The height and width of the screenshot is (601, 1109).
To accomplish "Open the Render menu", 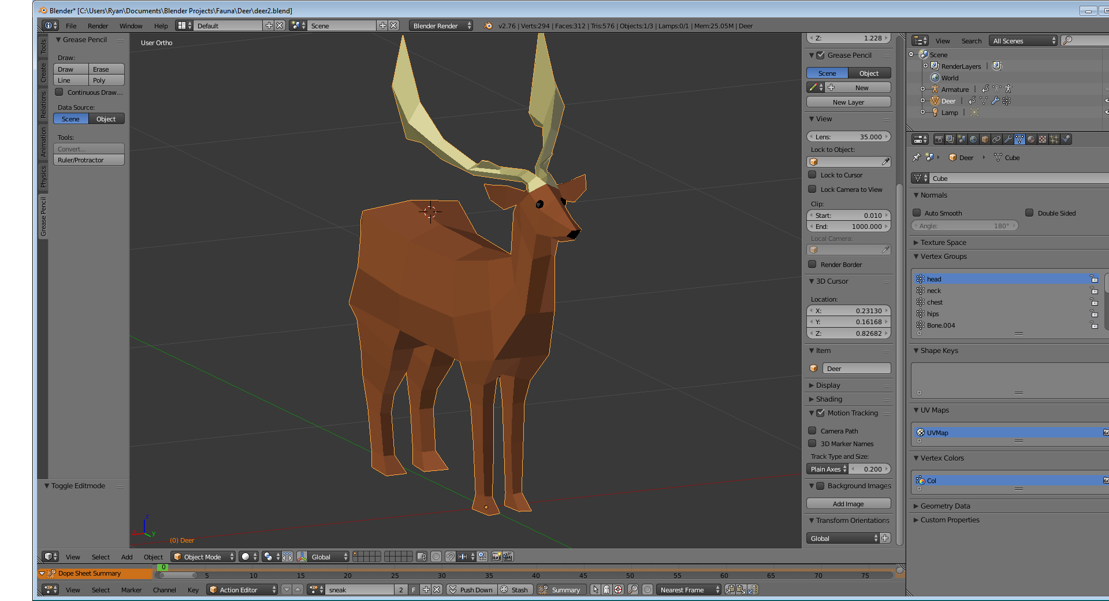I will pos(98,25).
